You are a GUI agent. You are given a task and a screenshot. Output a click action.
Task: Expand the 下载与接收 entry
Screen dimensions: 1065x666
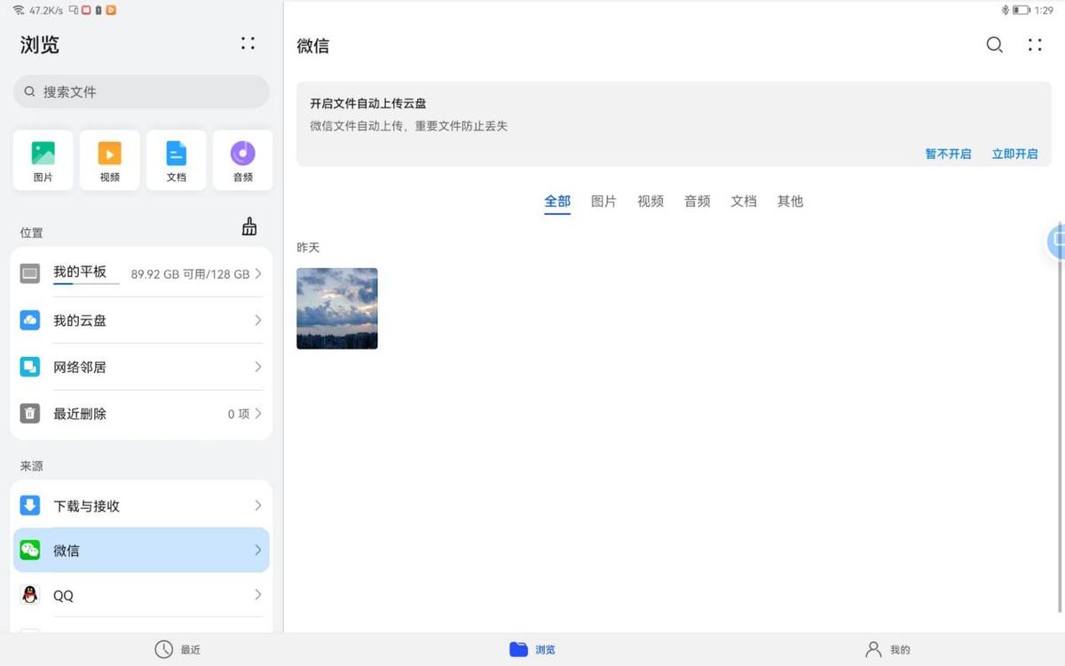[141, 505]
